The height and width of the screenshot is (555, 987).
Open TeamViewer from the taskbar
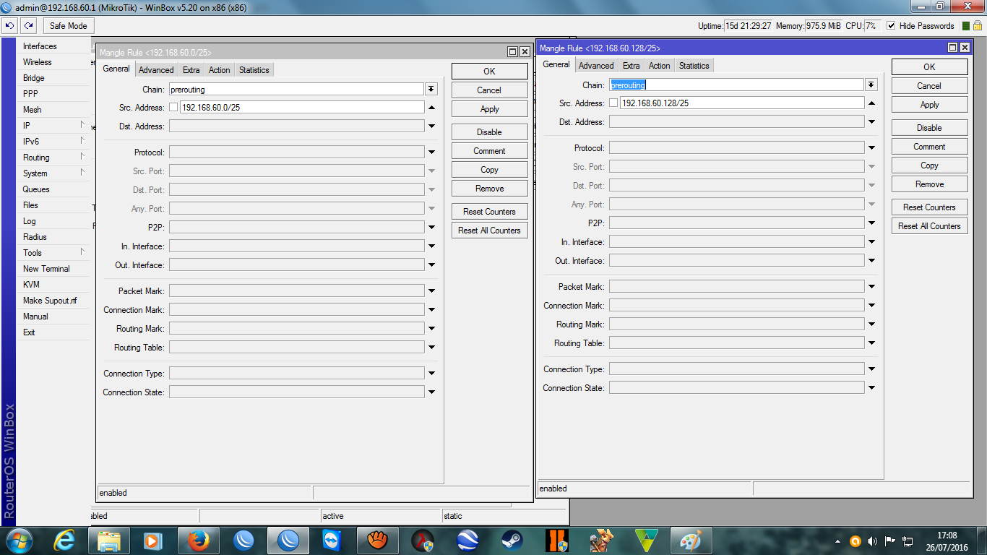[x=332, y=540]
